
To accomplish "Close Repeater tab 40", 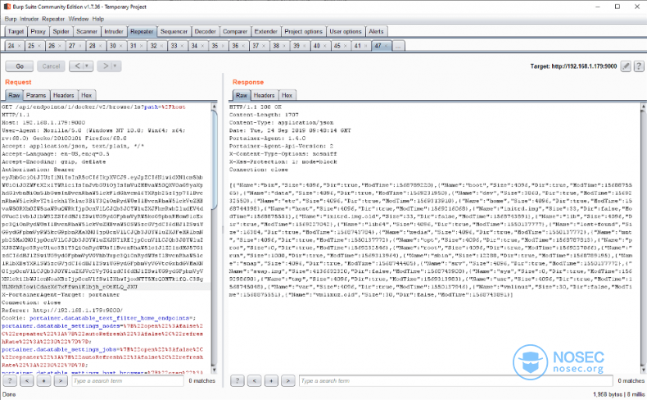I will 325,46.
